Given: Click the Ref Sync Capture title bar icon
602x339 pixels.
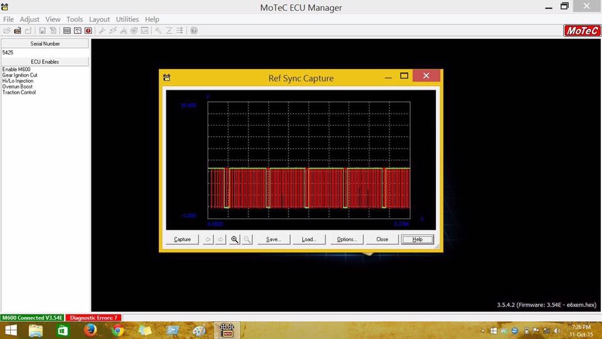Looking at the screenshot, I should (167, 78).
